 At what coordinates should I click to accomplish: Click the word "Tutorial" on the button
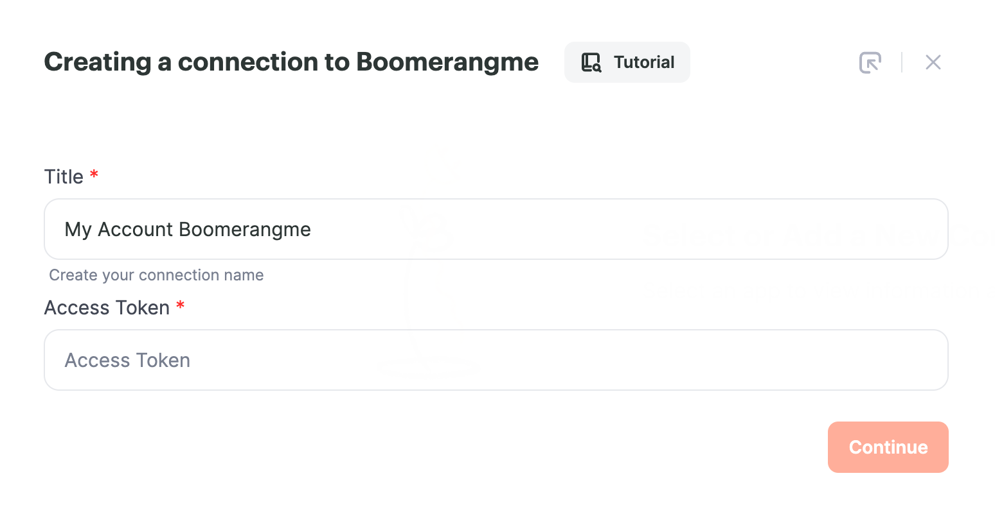pos(644,62)
